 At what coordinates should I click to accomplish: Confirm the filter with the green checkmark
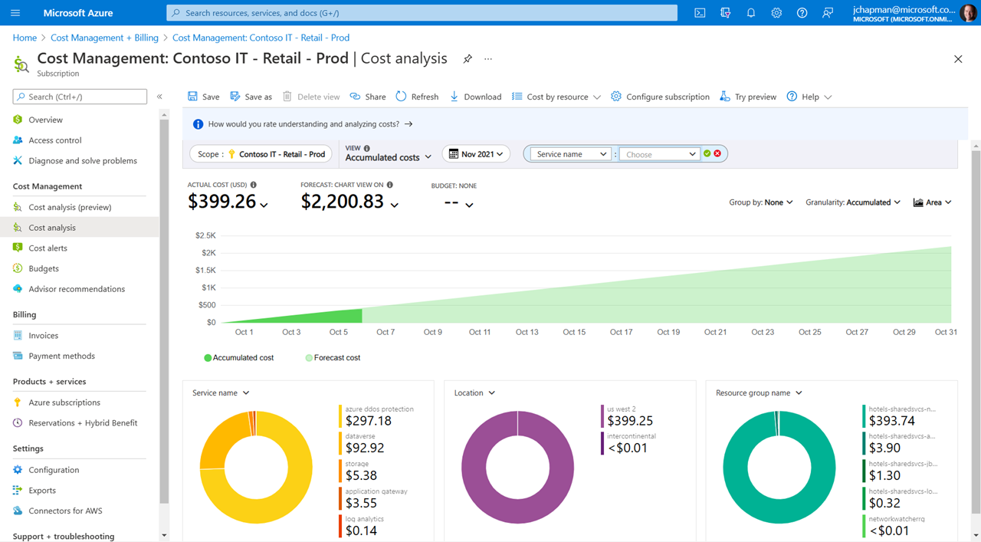tap(707, 153)
